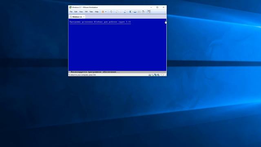
Task: Click the setup title text in guest screen
Action: pyautogui.click(x=100, y=22)
